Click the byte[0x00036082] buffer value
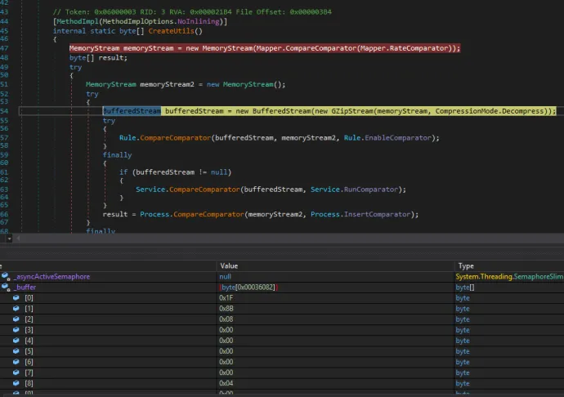The height and width of the screenshot is (397, 564). point(248,288)
